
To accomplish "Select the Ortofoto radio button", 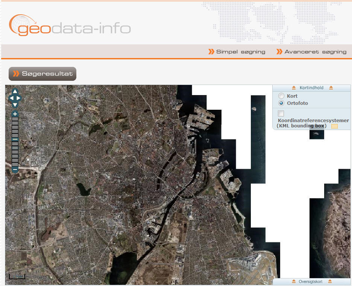I will 281,103.
